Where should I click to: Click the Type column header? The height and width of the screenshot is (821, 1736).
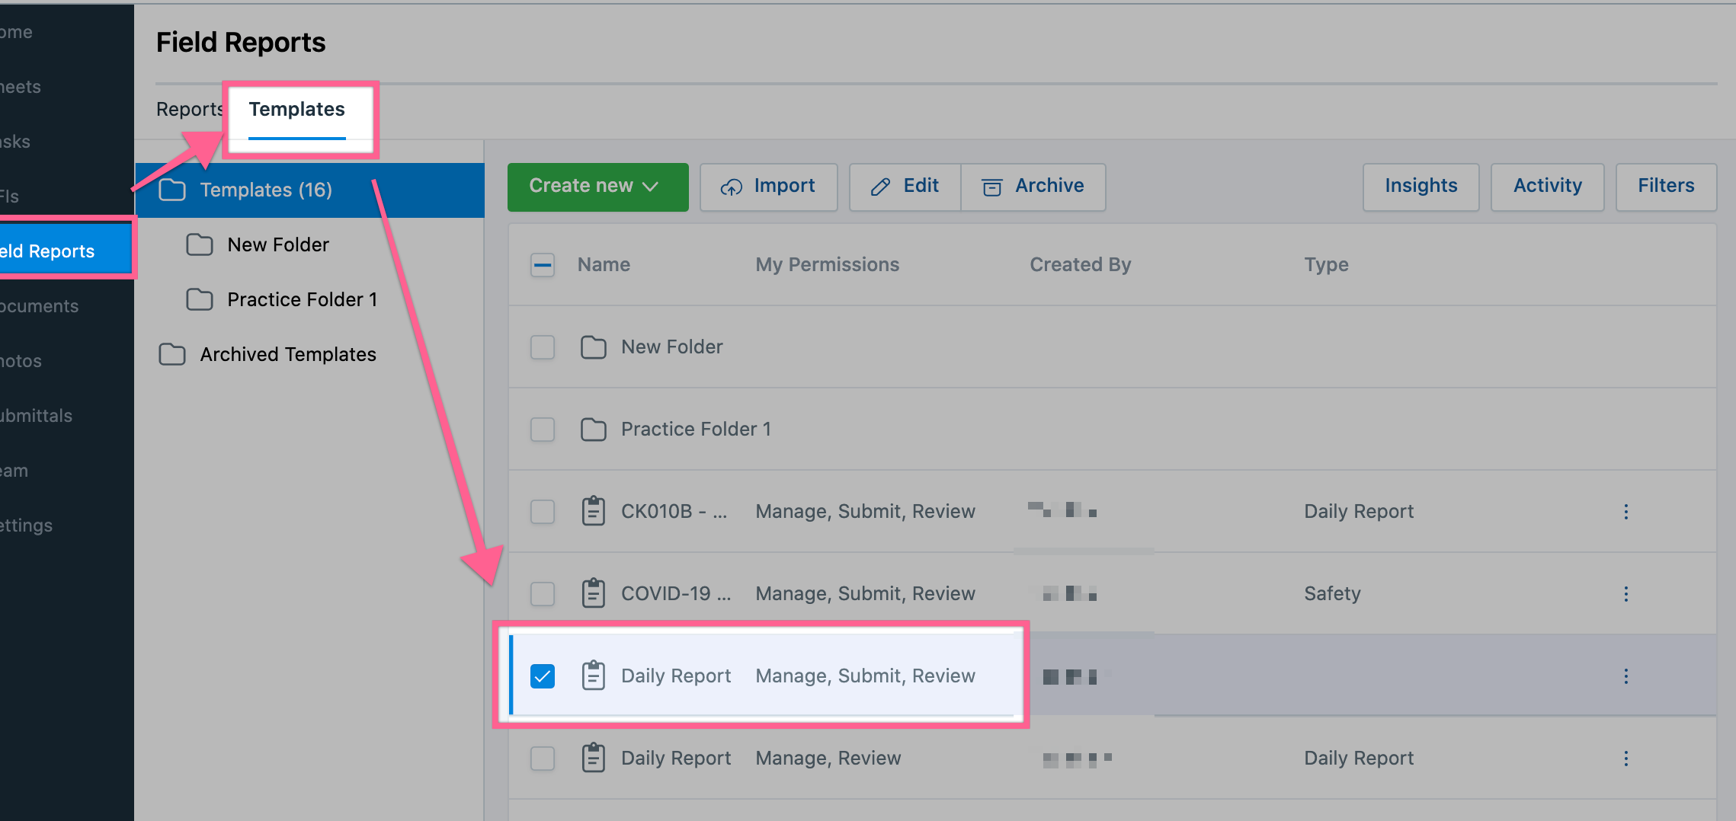pos(1326,264)
